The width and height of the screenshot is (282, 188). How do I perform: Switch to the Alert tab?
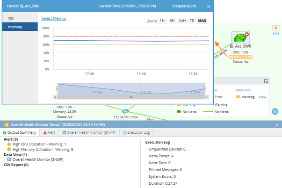click(49, 133)
